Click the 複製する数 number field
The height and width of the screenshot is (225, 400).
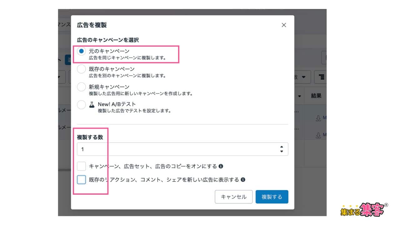[178, 149]
